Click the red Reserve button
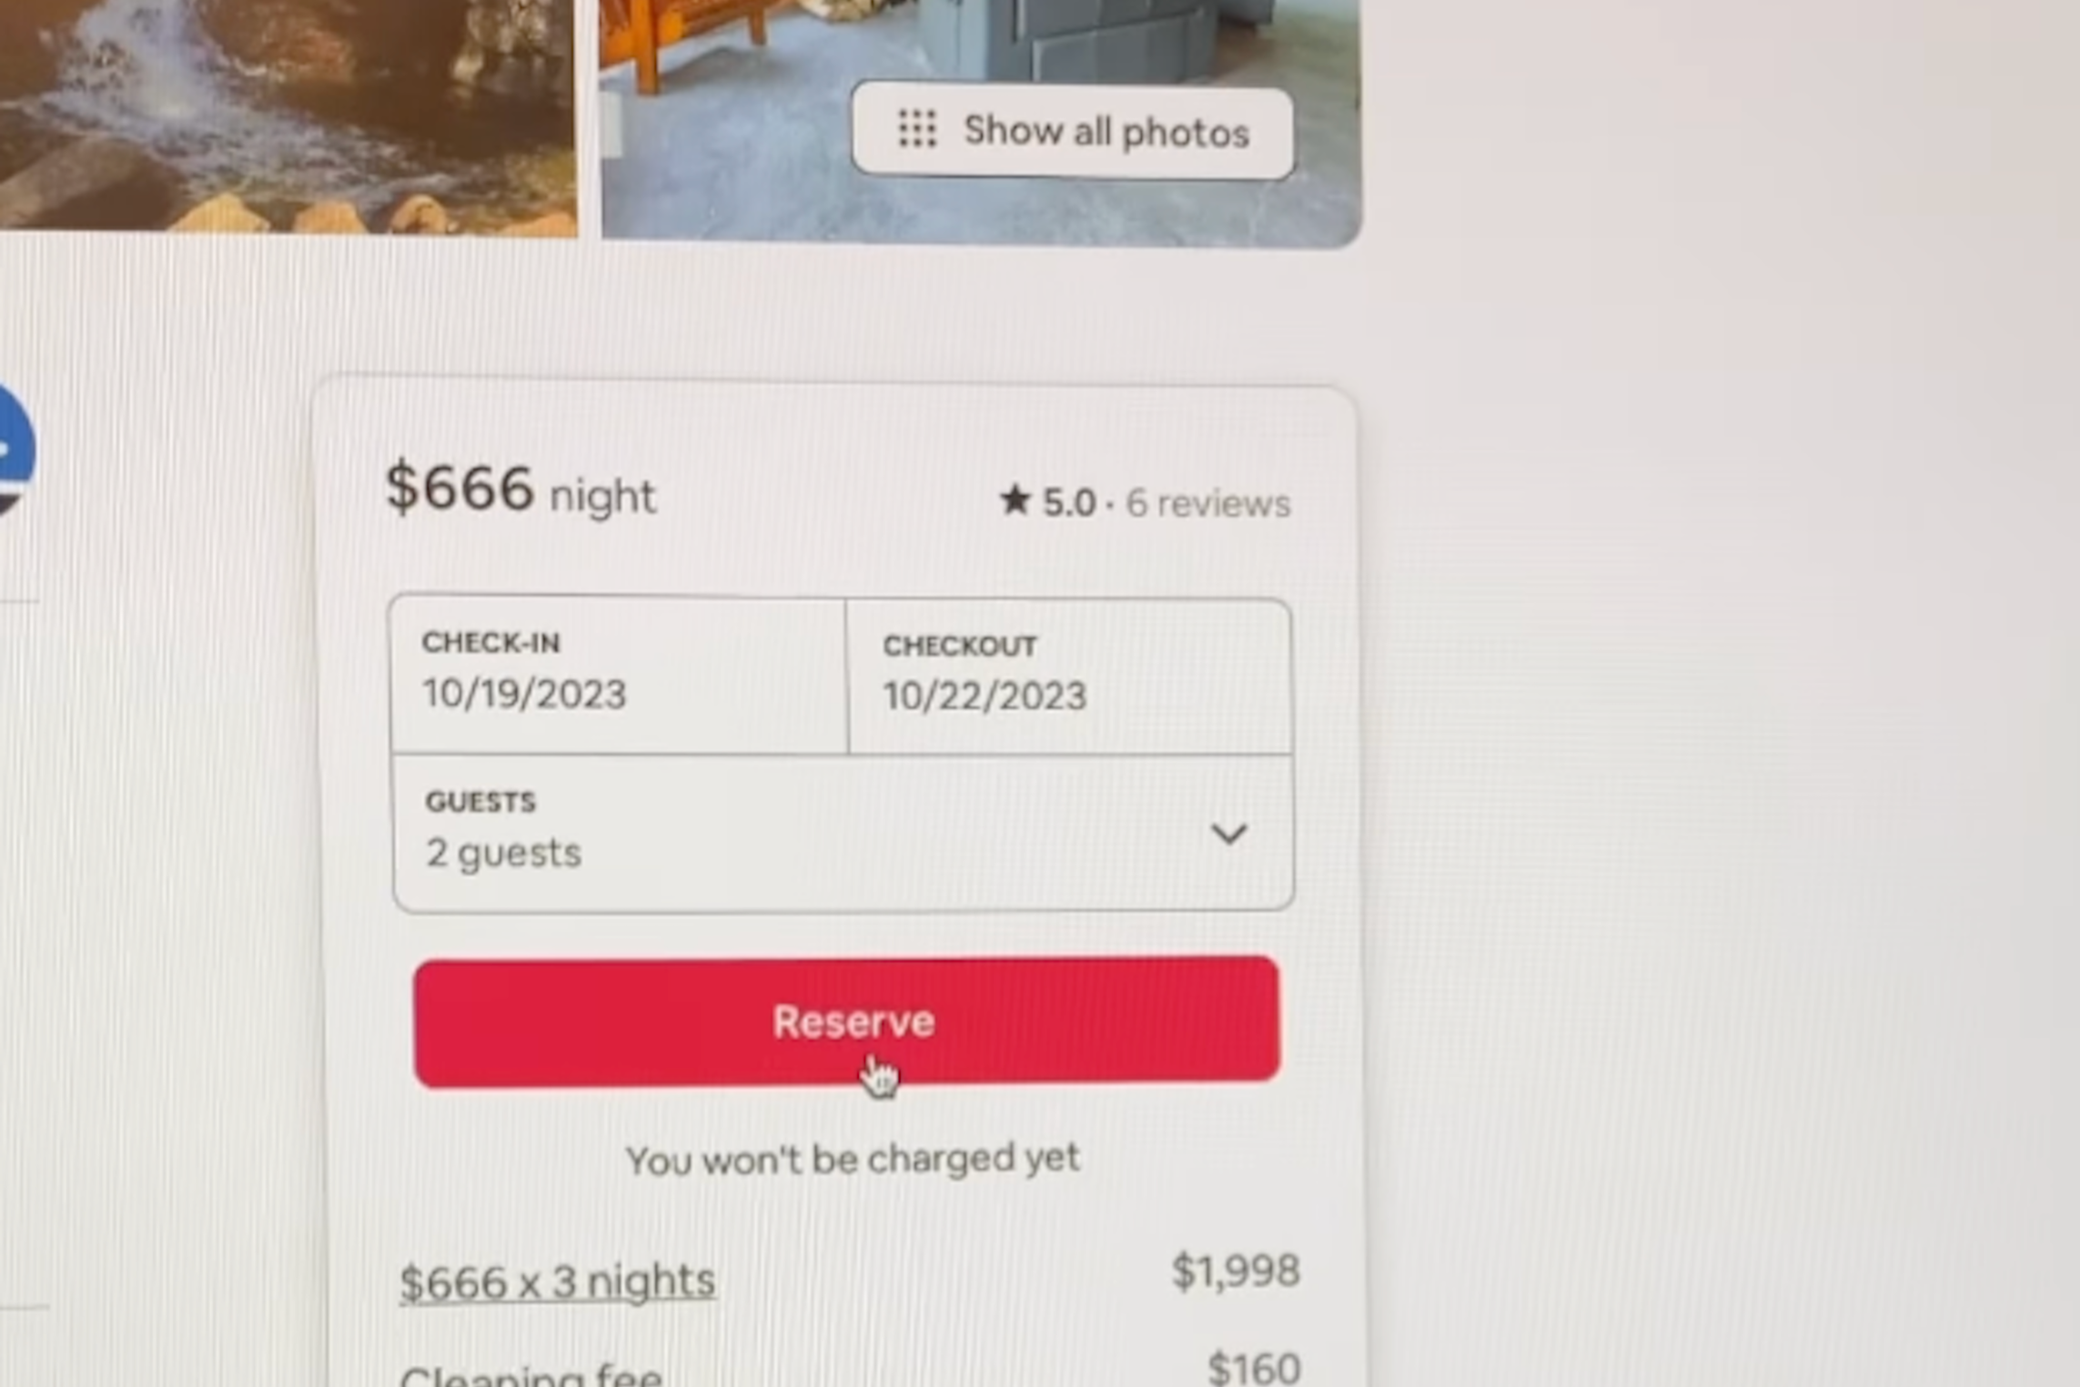 846,1021
